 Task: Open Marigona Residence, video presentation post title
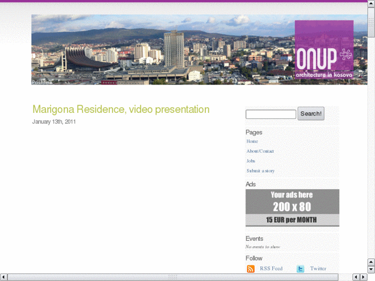coord(121,109)
